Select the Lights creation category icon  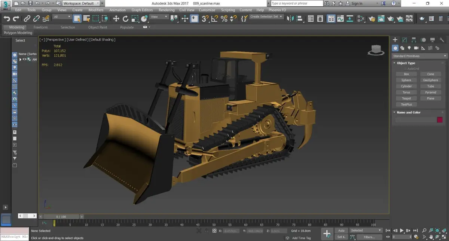point(409,48)
